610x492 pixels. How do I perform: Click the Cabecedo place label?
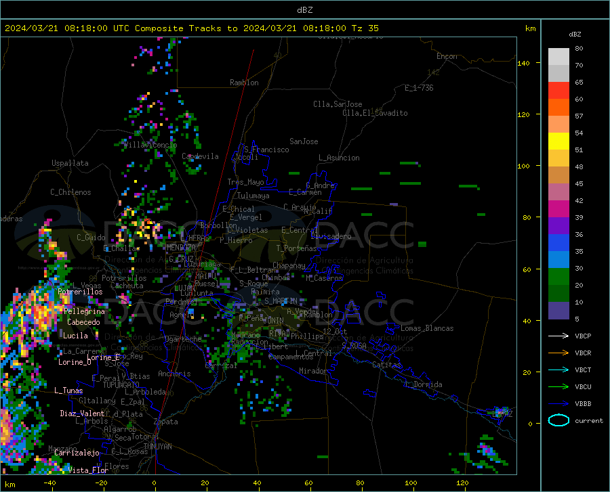point(83,322)
